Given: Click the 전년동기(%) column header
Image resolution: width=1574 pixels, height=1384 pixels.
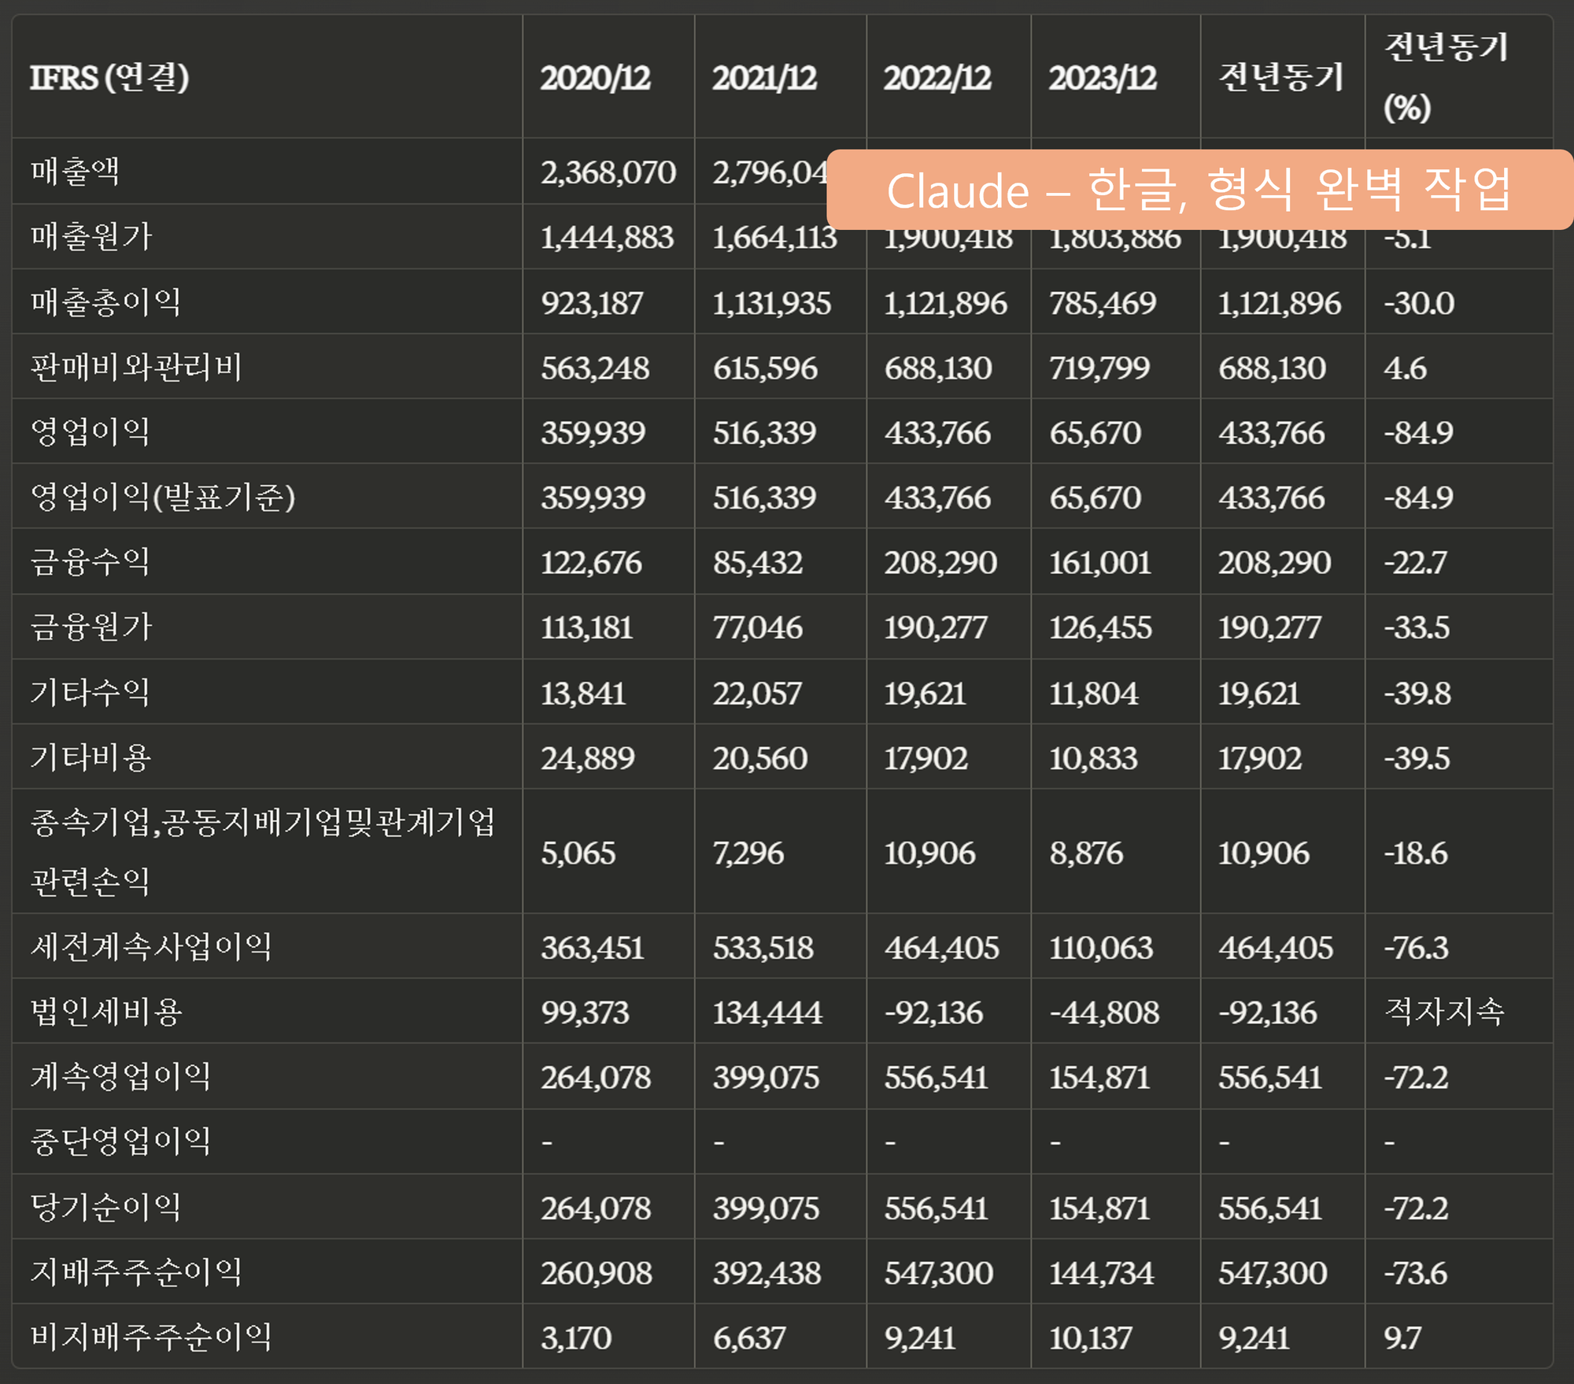Looking at the screenshot, I should coord(1446,77).
